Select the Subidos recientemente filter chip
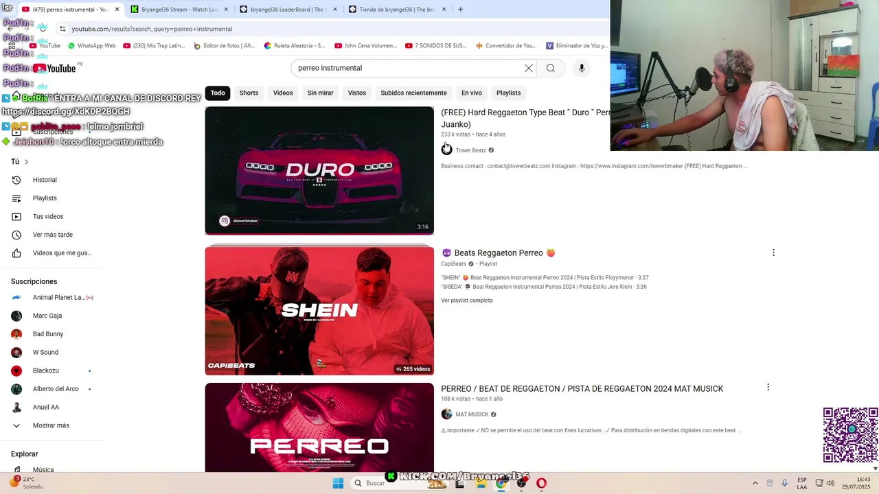 413,93
